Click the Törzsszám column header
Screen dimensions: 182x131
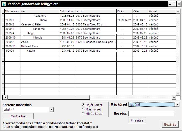click(x=12, y=12)
